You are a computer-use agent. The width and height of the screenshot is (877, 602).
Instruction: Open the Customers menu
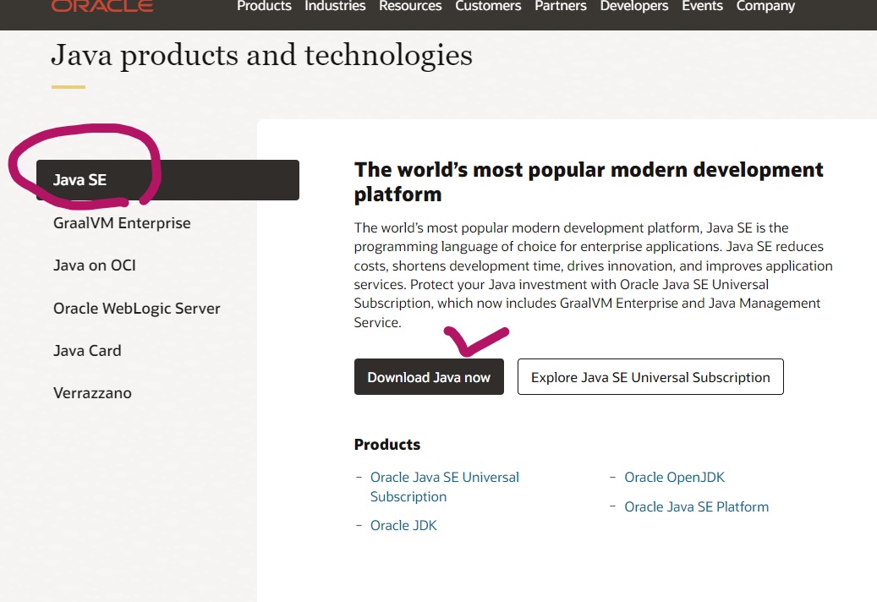point(488,6)
